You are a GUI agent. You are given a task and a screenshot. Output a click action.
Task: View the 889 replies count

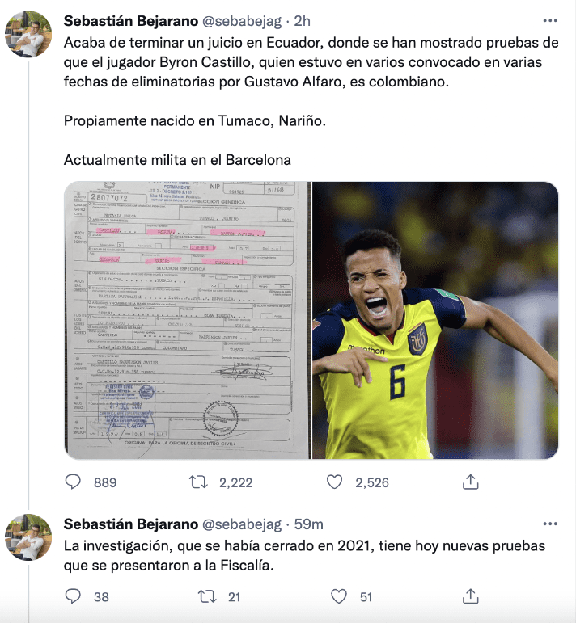point(105,482)
